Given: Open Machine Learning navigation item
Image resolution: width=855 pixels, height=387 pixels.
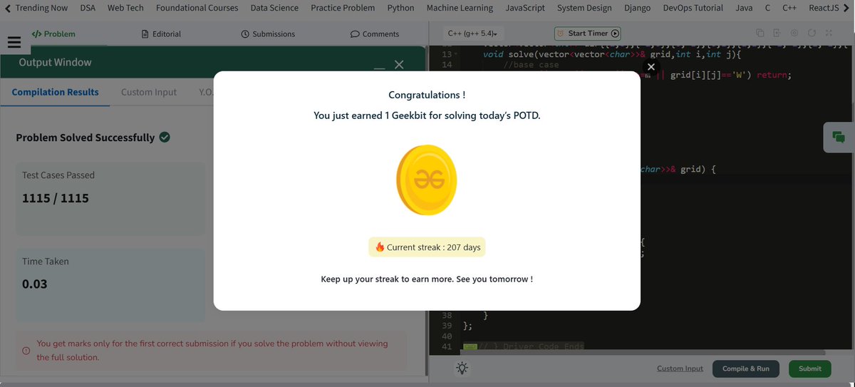Looking at the screenshot, I should coord(460,8).
